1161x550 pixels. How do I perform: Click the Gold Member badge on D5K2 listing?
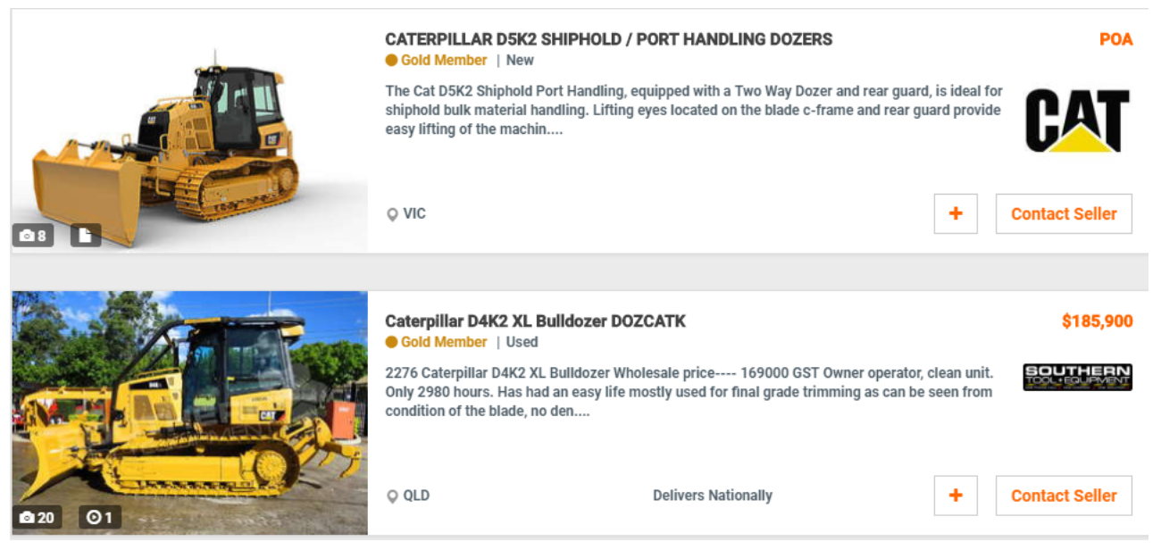click(437, 61)
